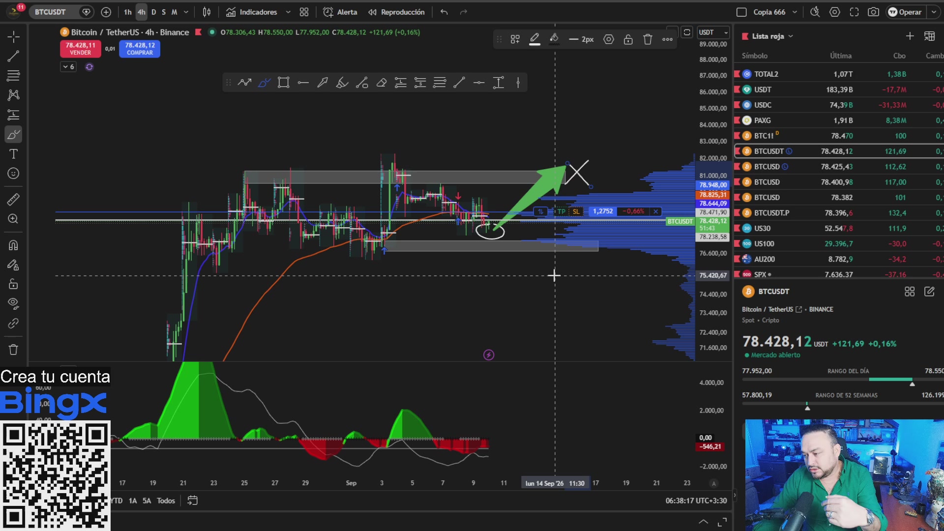Click the VENDER 78.428,11 button

tap(80, 48)
